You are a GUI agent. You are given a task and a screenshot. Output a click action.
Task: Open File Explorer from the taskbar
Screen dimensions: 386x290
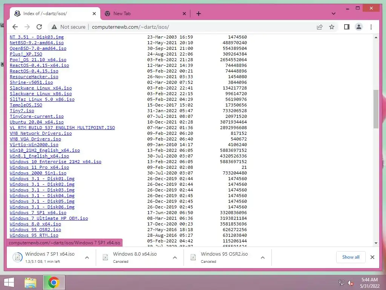coord(31,282)
